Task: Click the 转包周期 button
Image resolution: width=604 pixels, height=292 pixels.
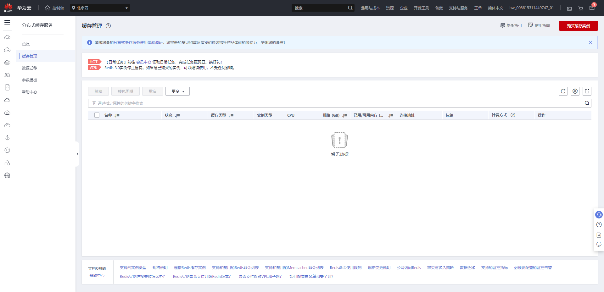Action: (x=126, y=91)
